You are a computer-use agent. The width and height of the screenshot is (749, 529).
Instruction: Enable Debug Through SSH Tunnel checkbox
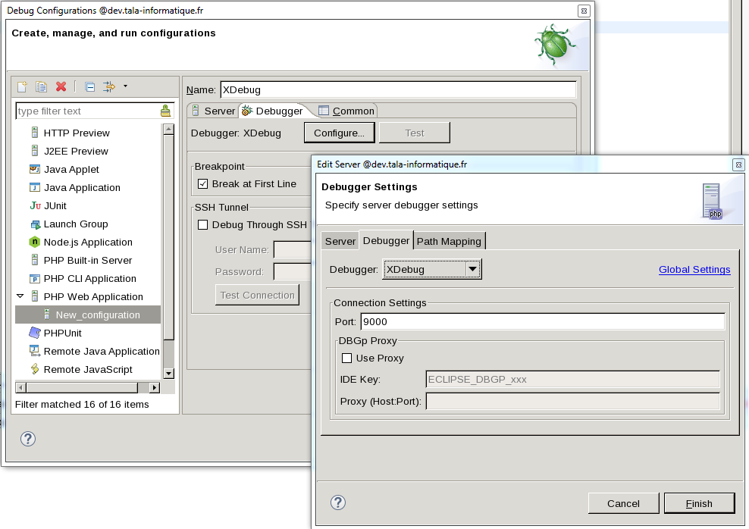202,224
